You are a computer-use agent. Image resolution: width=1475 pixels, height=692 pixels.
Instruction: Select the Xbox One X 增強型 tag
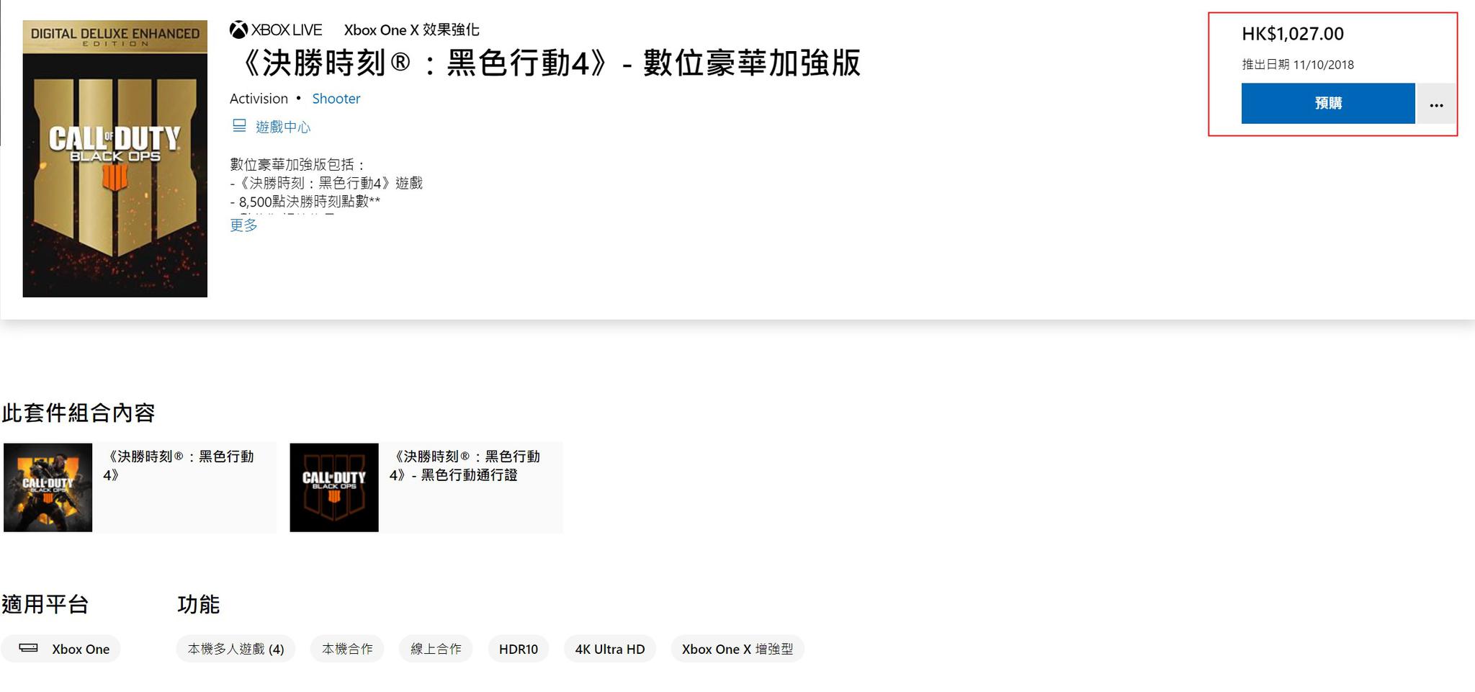[x=737, y=649]
